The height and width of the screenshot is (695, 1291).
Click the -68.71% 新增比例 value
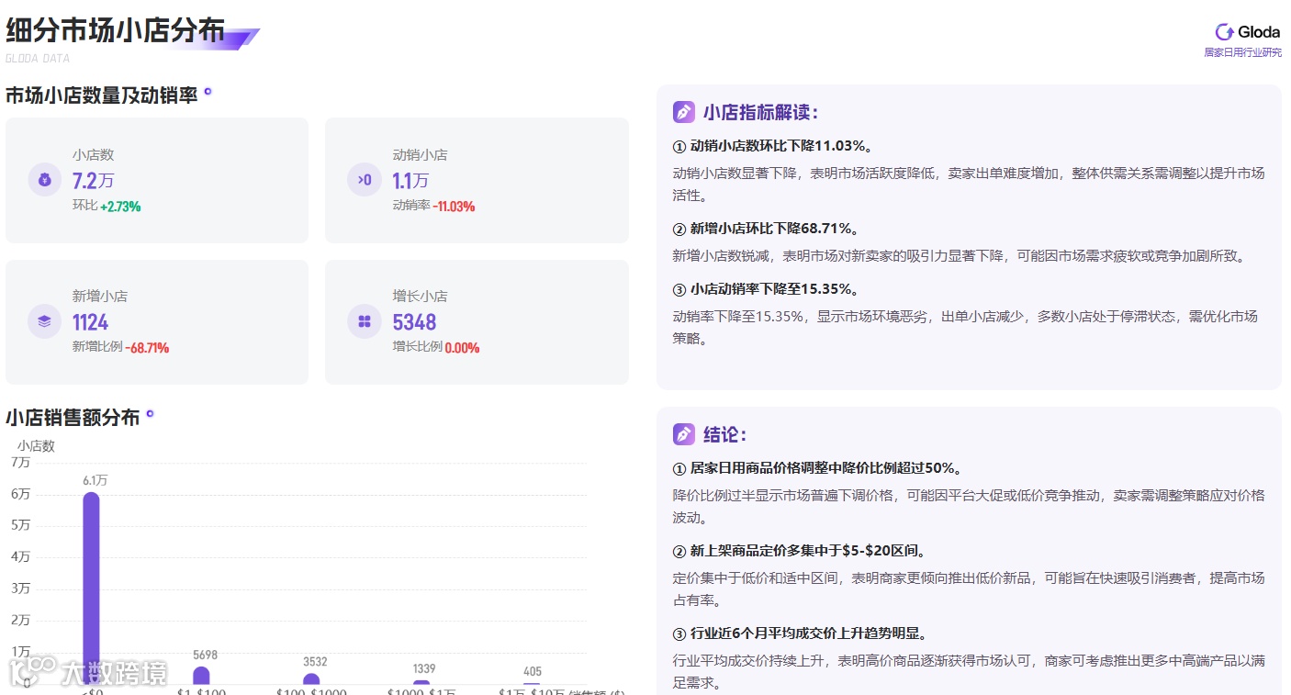pyautogui.click(x=147, y=348)
